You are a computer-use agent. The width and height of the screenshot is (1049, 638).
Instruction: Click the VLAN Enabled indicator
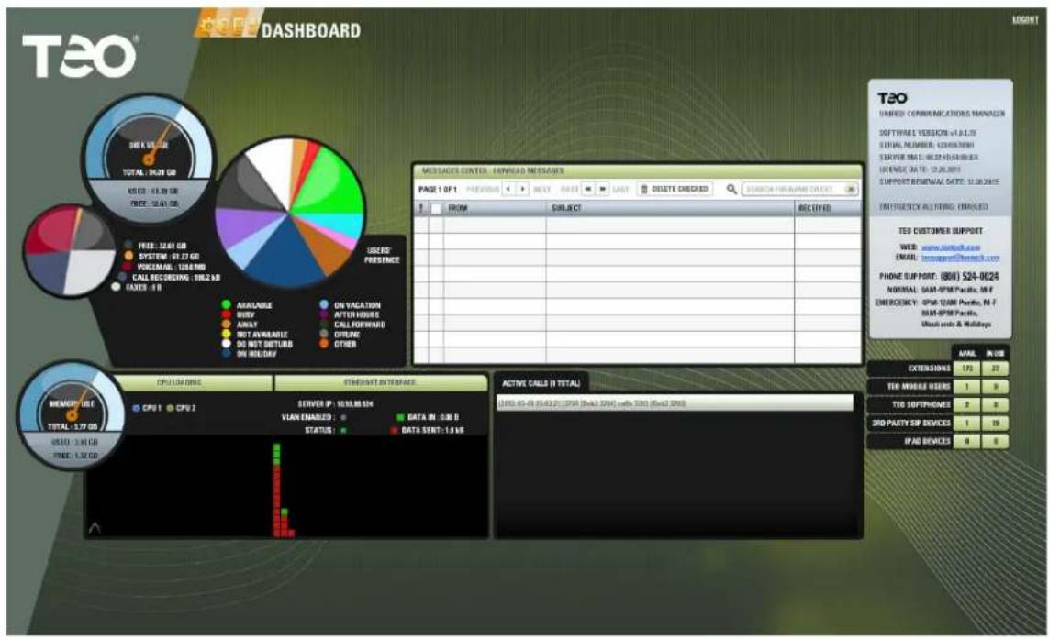[x=343, y=417]
